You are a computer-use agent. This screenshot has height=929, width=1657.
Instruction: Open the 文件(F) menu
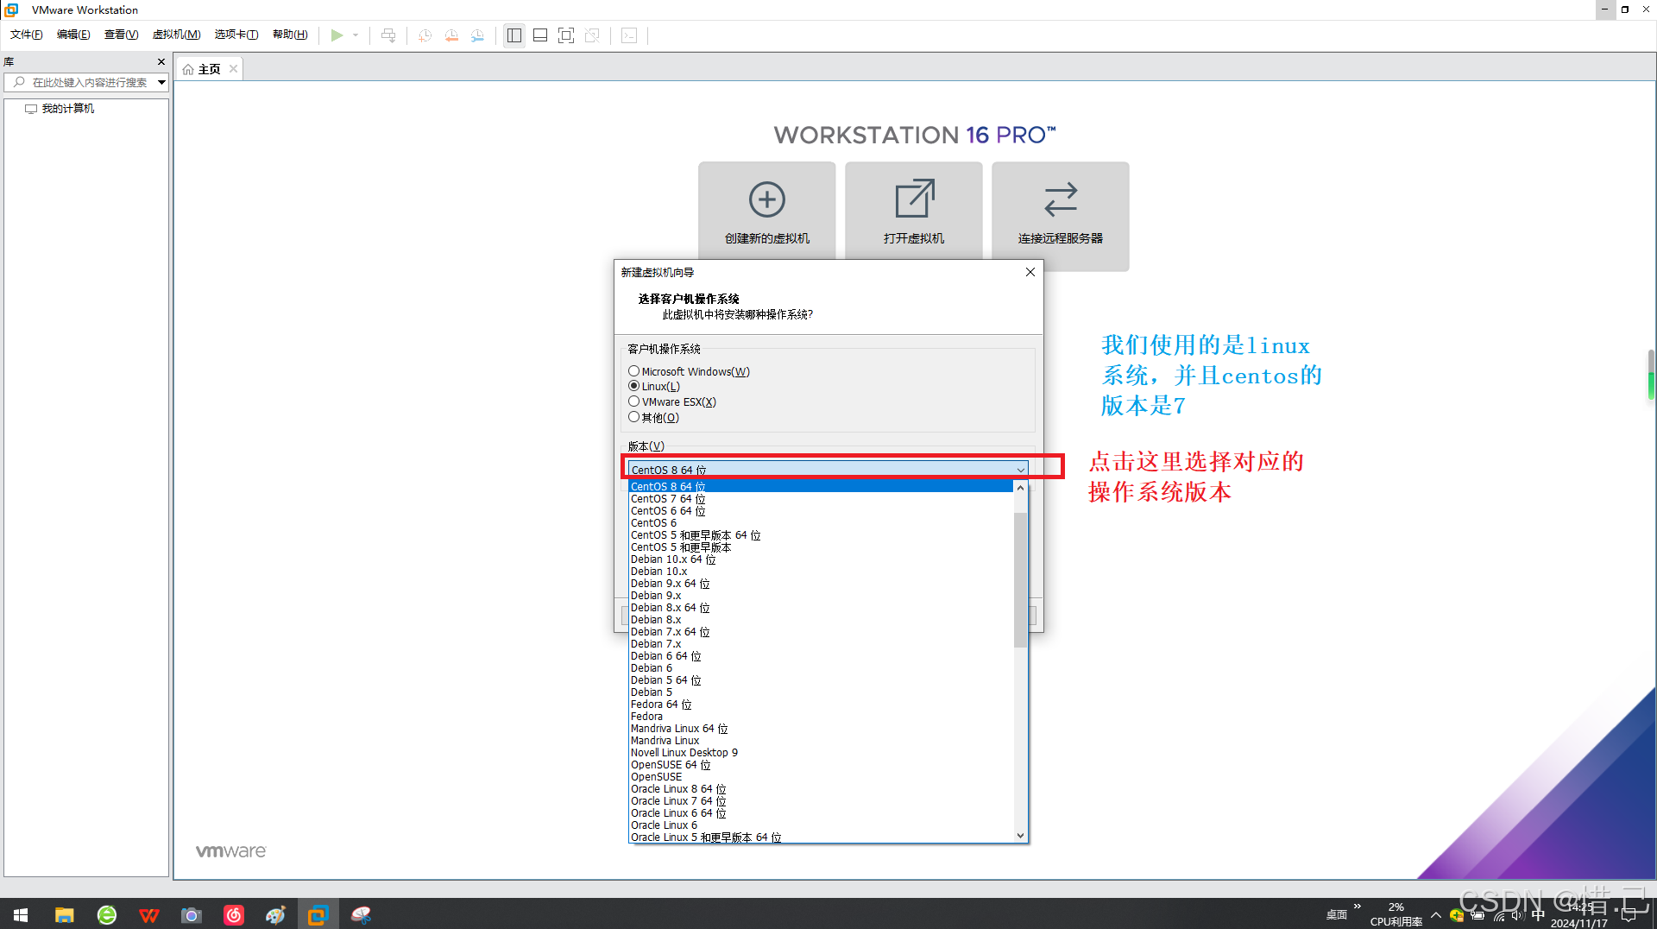27,35
